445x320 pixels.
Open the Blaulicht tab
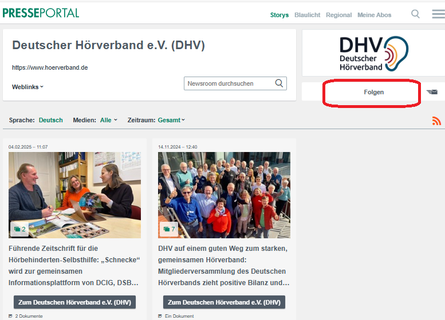(307, 15)
